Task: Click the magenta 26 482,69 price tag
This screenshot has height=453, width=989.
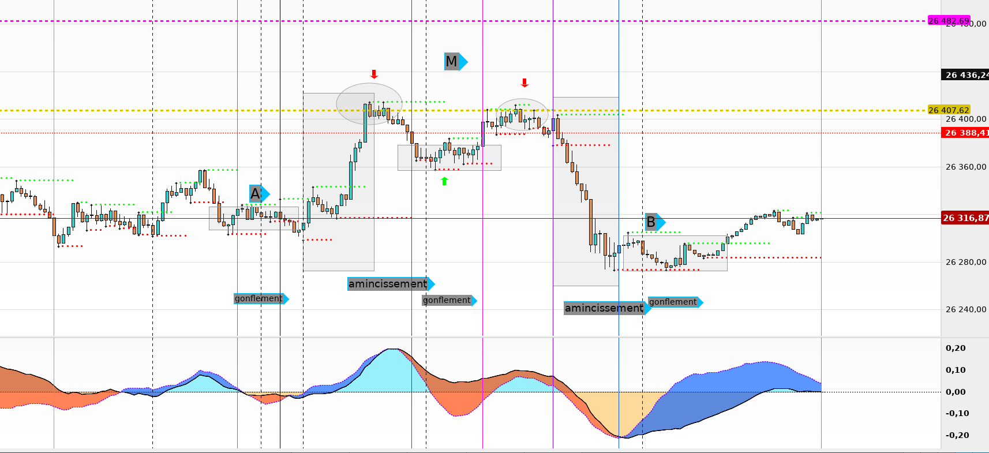Action: coord(949,21)
